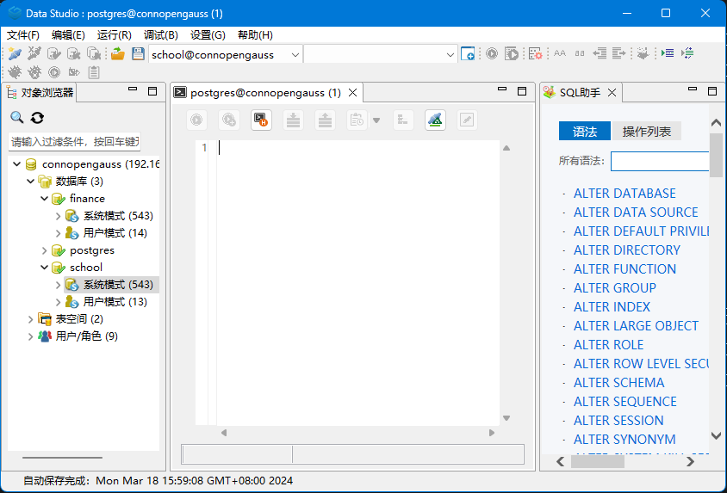The width and height of the screenshot is (727, 493).
Task: Expand the 表空间 (2) node
Action: (31, 319)
